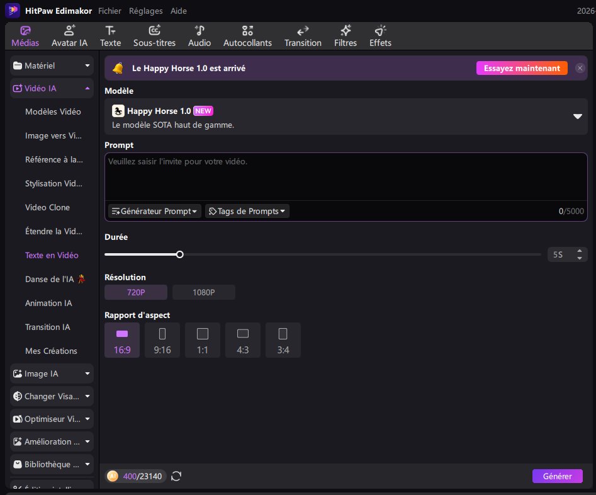Open the Audio panel

pos(200,36)
